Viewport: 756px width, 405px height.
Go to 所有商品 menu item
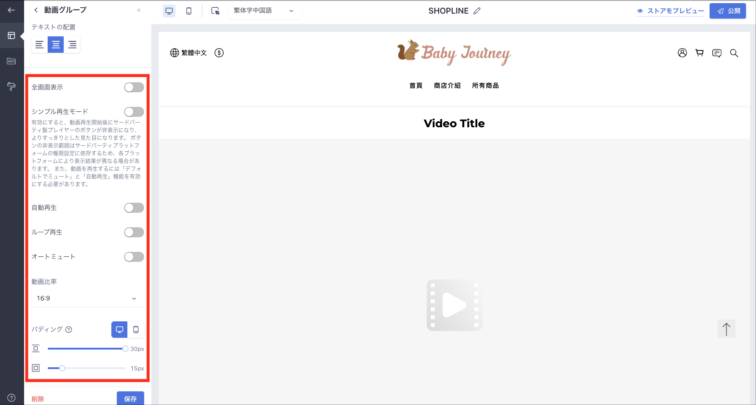pyautogui.click(x=486, y=85)
